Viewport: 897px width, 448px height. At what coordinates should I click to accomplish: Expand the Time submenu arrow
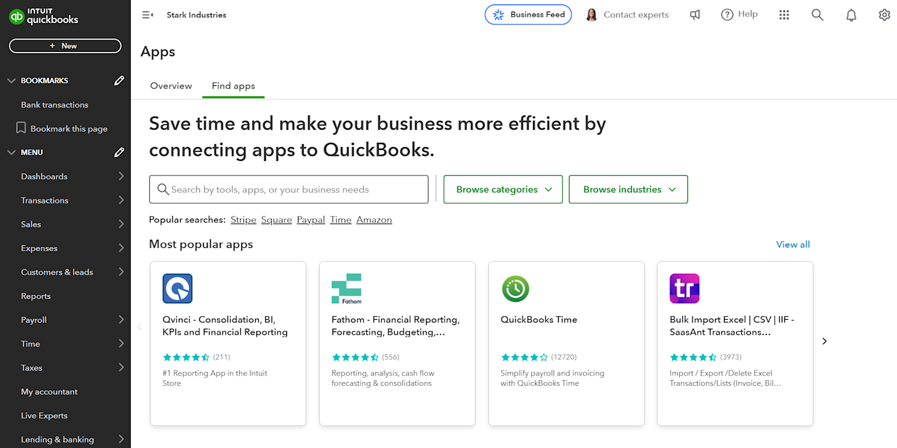tap(121, 344)
